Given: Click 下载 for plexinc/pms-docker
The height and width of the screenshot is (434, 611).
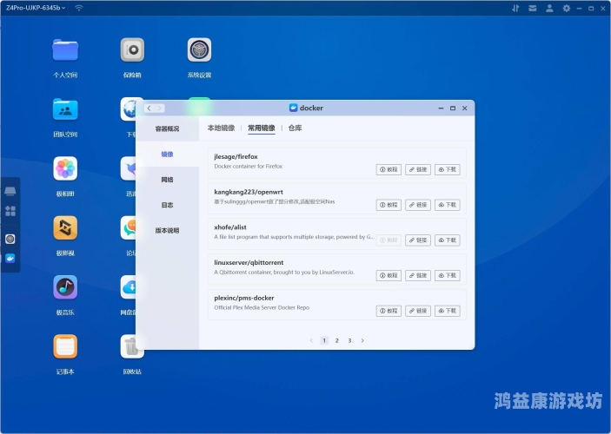Looking at the screenshot, I should (448, 311).
